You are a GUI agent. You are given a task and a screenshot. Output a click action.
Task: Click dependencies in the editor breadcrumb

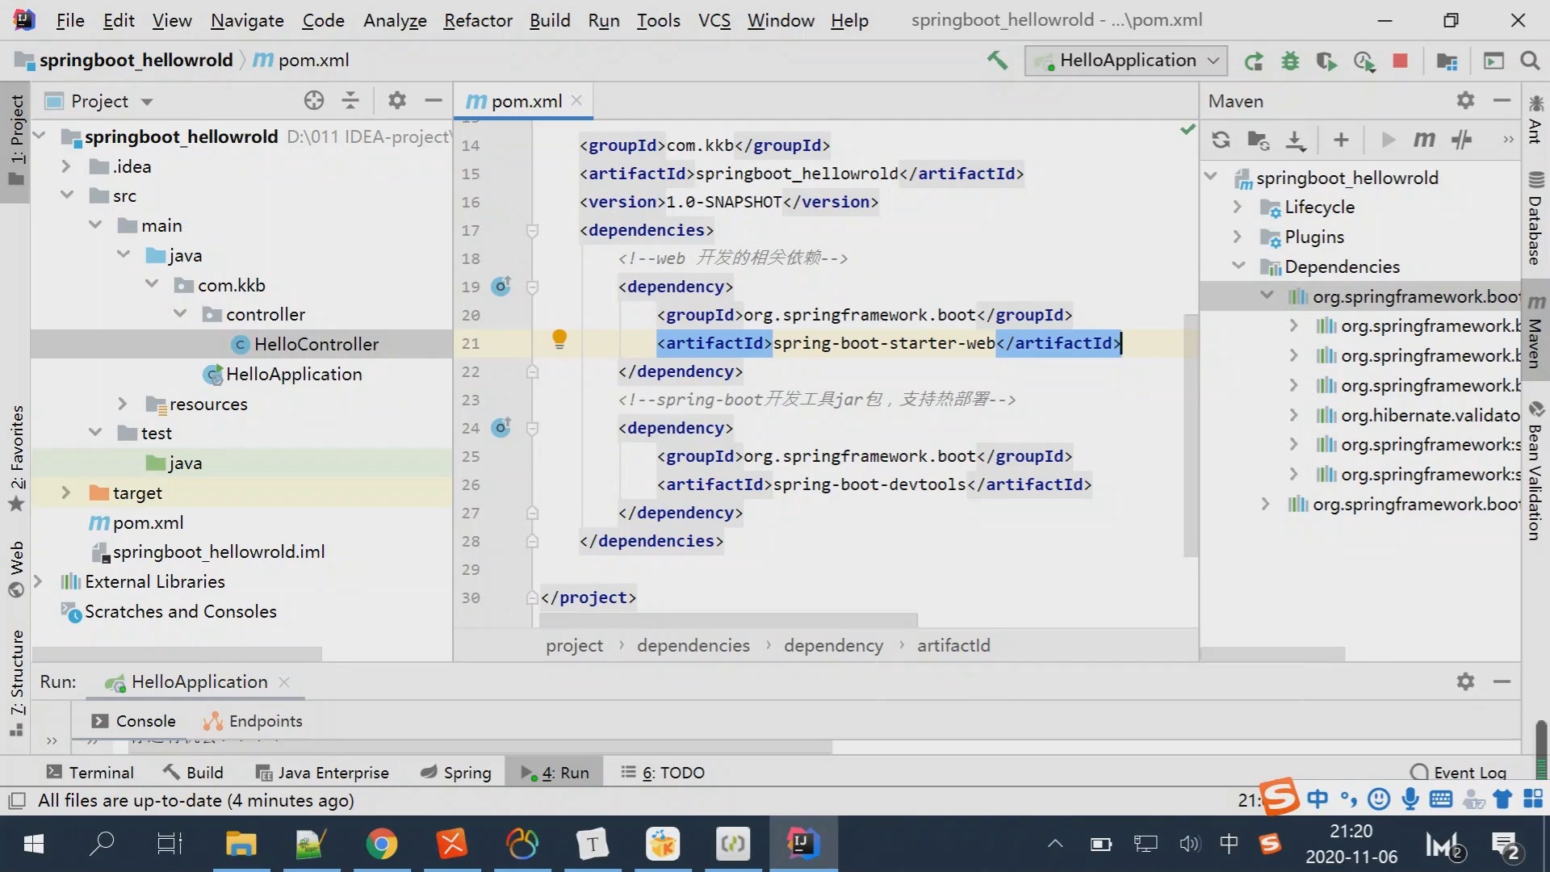[x=693, y=645]
